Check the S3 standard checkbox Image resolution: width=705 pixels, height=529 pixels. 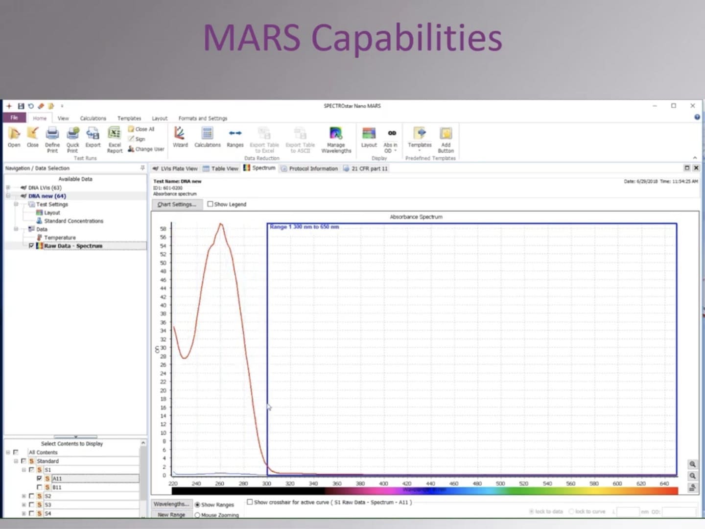(31, 505)
